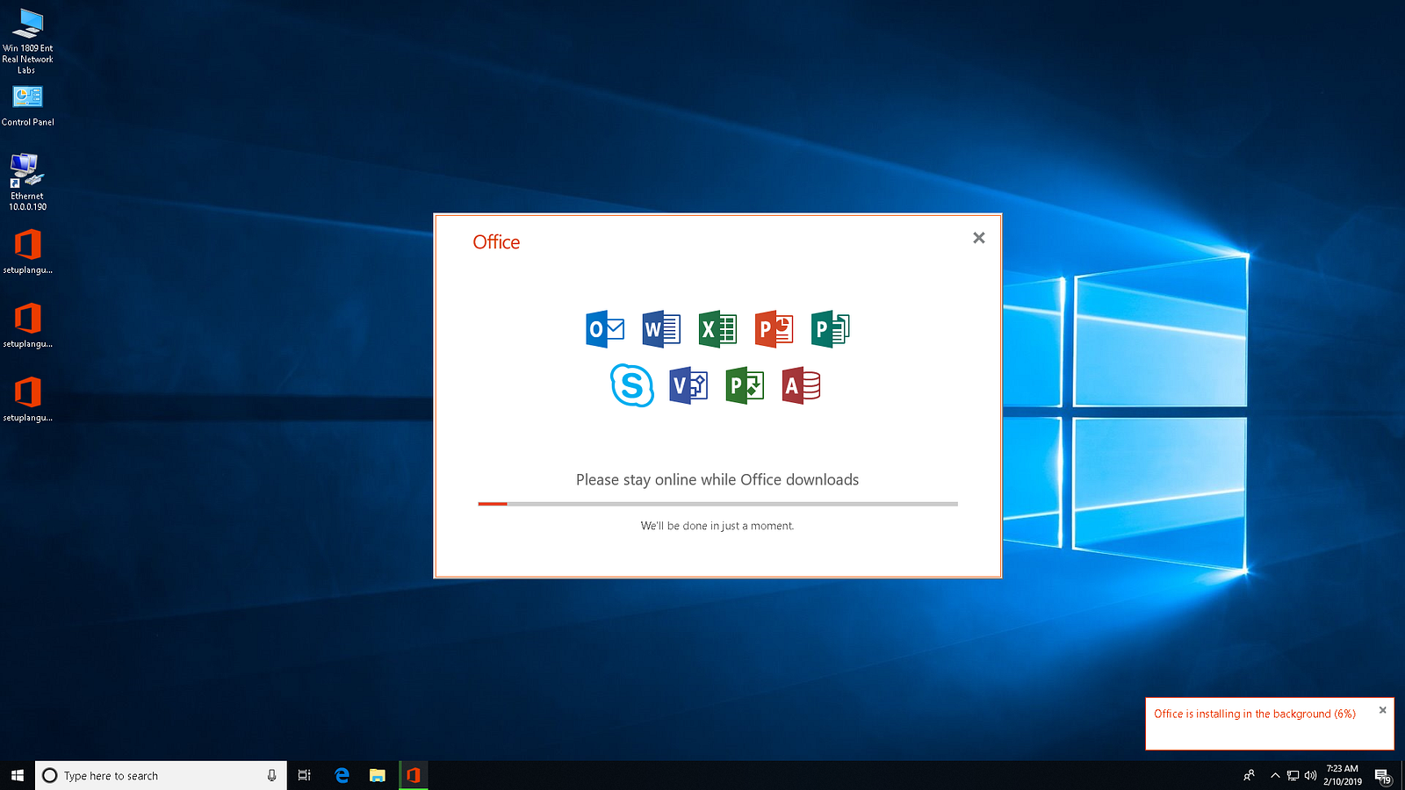The height and width of the screenshot is (790, 1405).
Task: Click "Please stay online while Office downloads" text
Action: point(717,479)
